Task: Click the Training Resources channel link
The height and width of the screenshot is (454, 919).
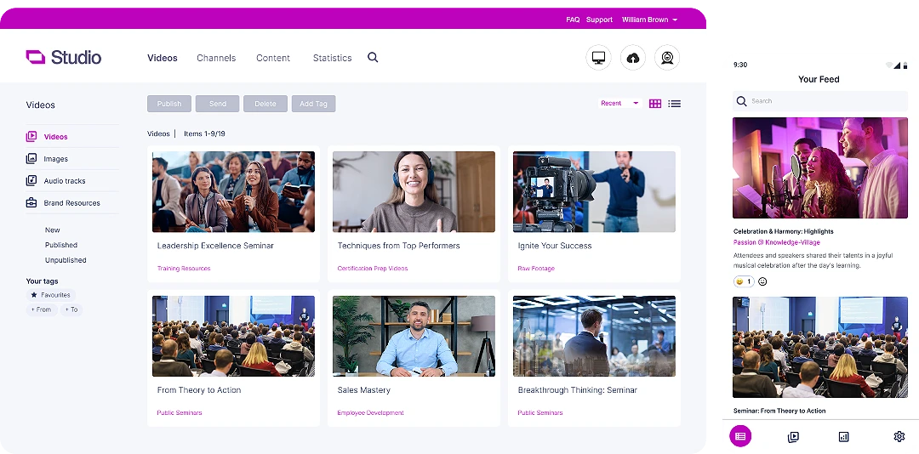Action: click(x=184, y=269)
